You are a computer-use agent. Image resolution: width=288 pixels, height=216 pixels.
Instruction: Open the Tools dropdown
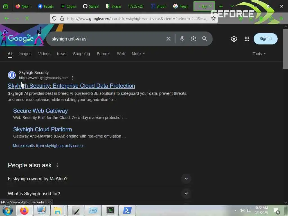pyautogui.click(x=259, y=54)
